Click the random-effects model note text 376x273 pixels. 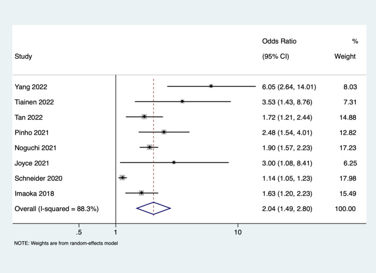click(x=66, y=243)
